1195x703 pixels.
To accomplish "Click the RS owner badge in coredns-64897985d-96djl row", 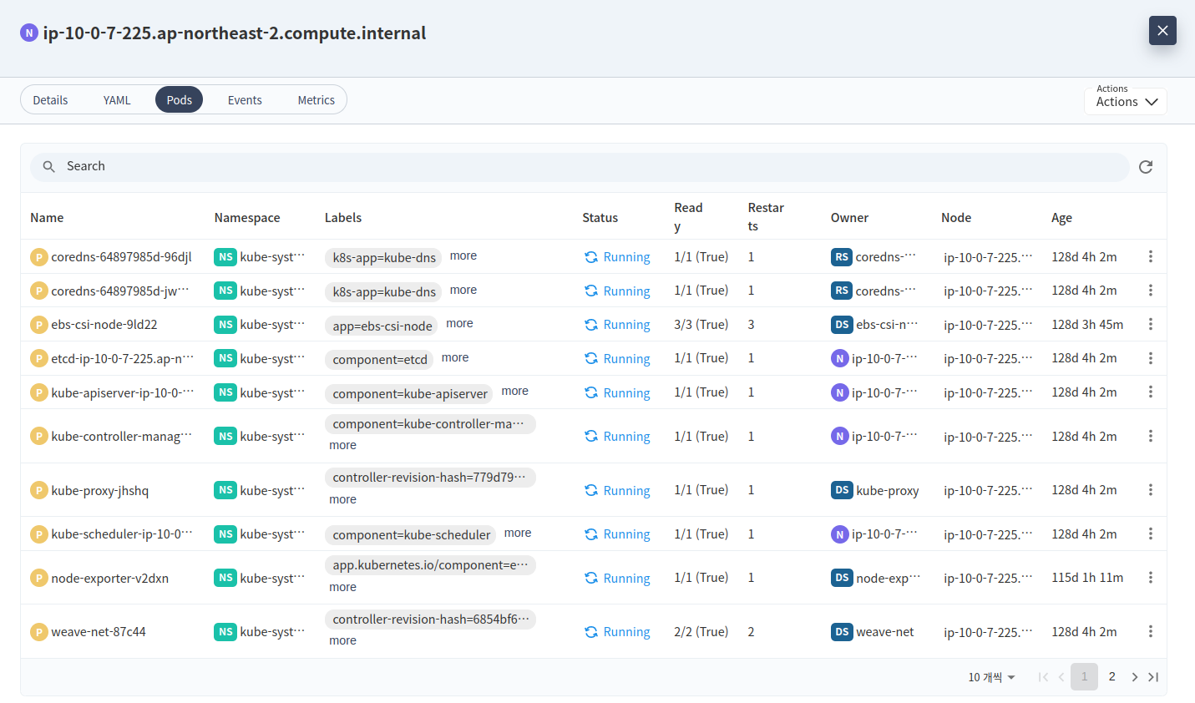I will (x=842, y=257).
